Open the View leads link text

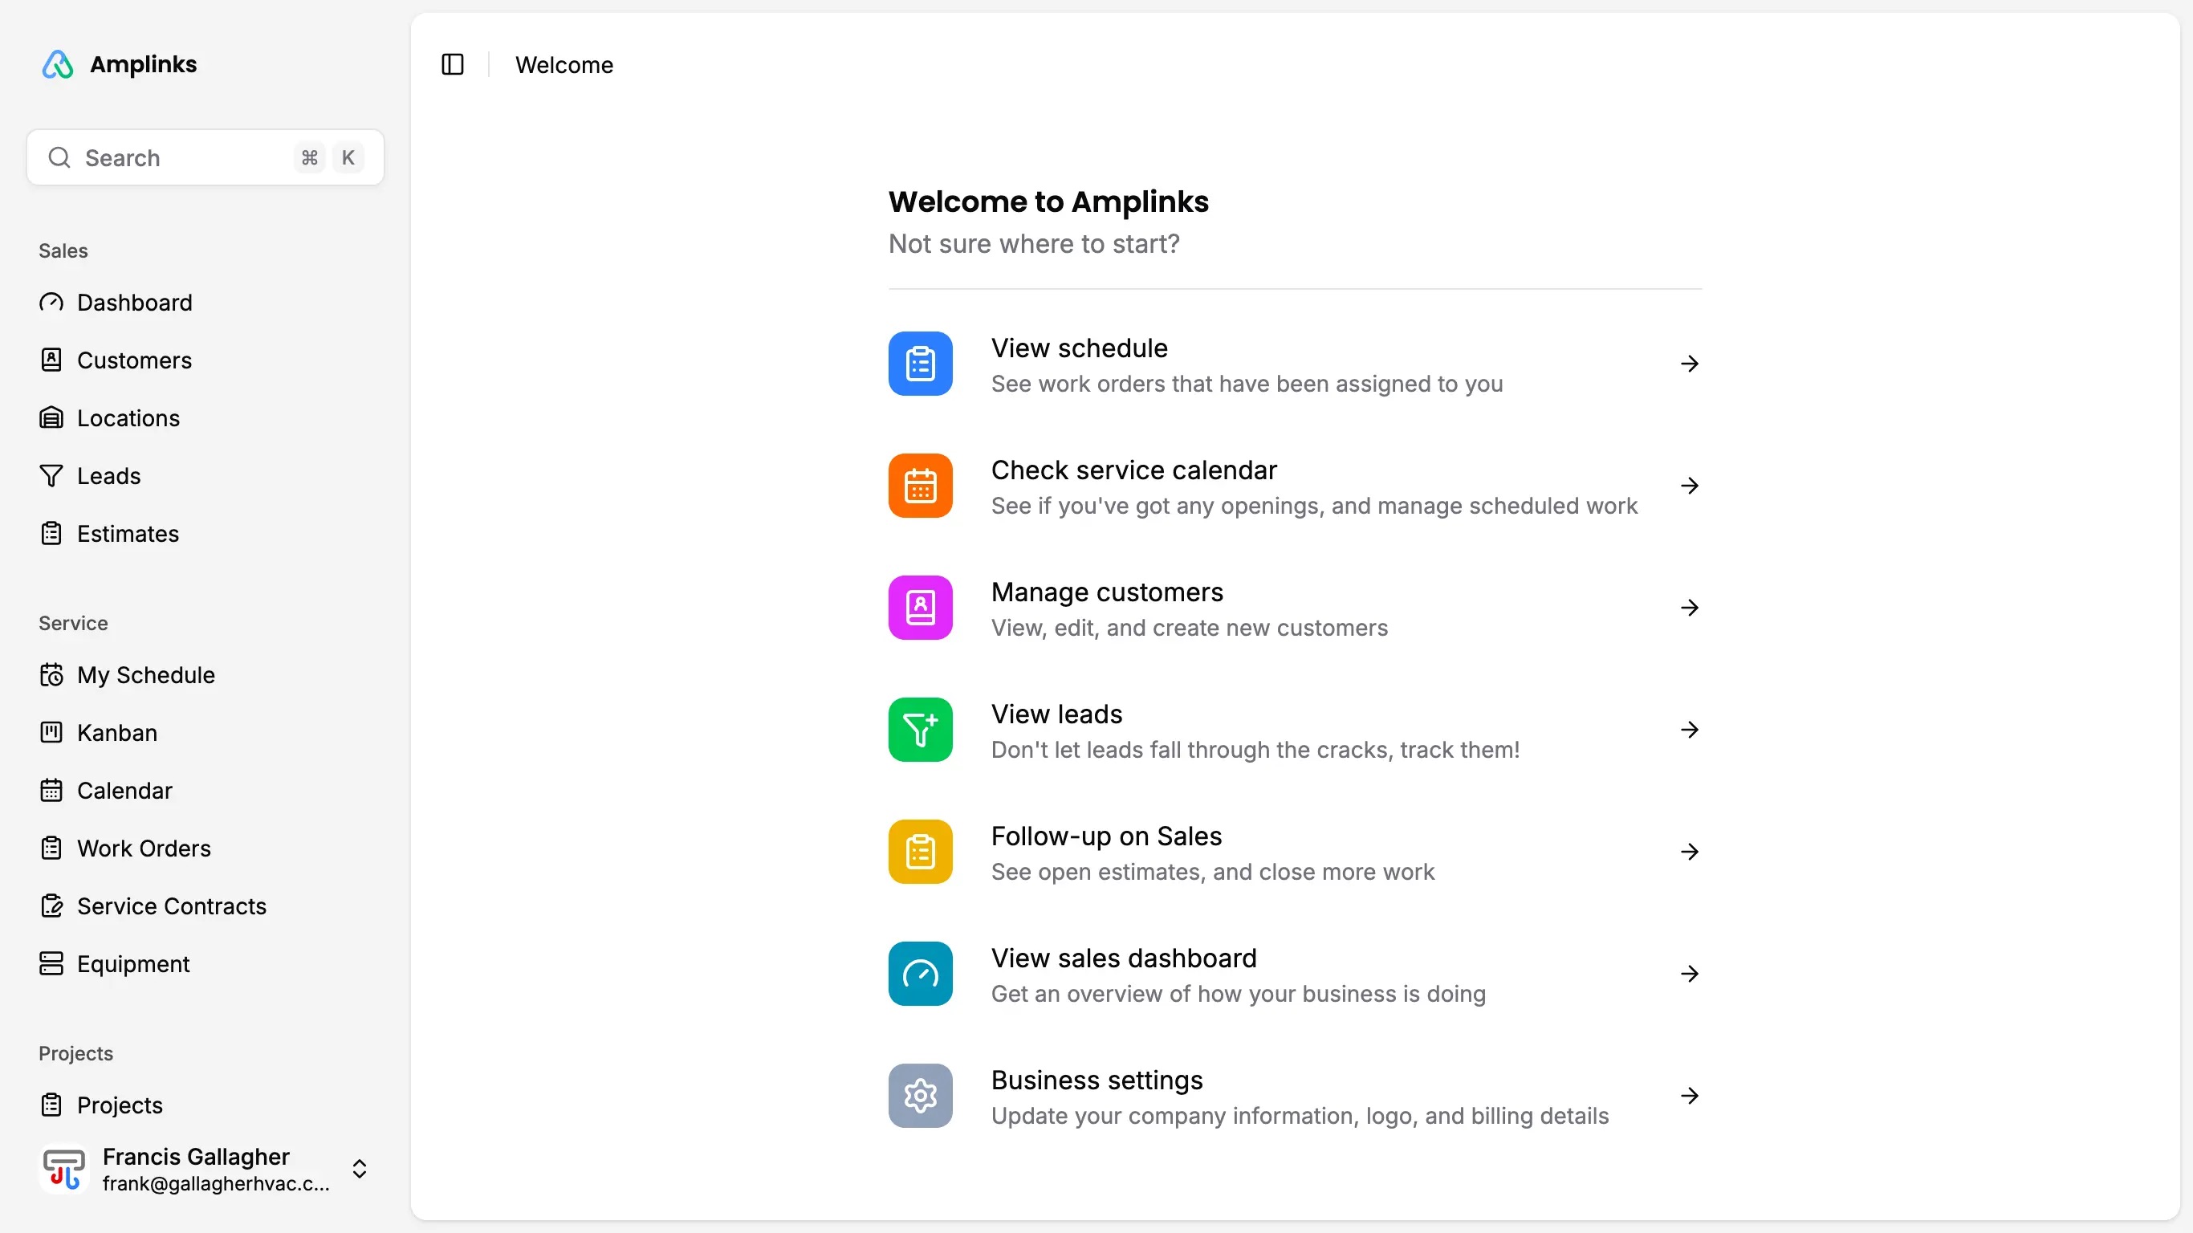point(1056,714)
